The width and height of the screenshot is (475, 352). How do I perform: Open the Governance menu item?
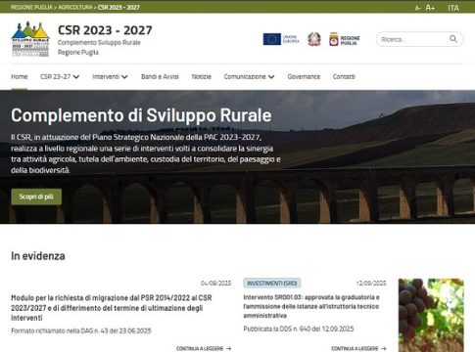pos(304,76)
